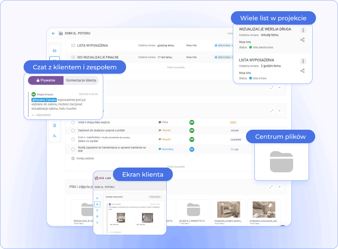The height and width of the screenshot is (249, 338).
Task: Collapse the upper section with up chevron
Action: [280, 88]
